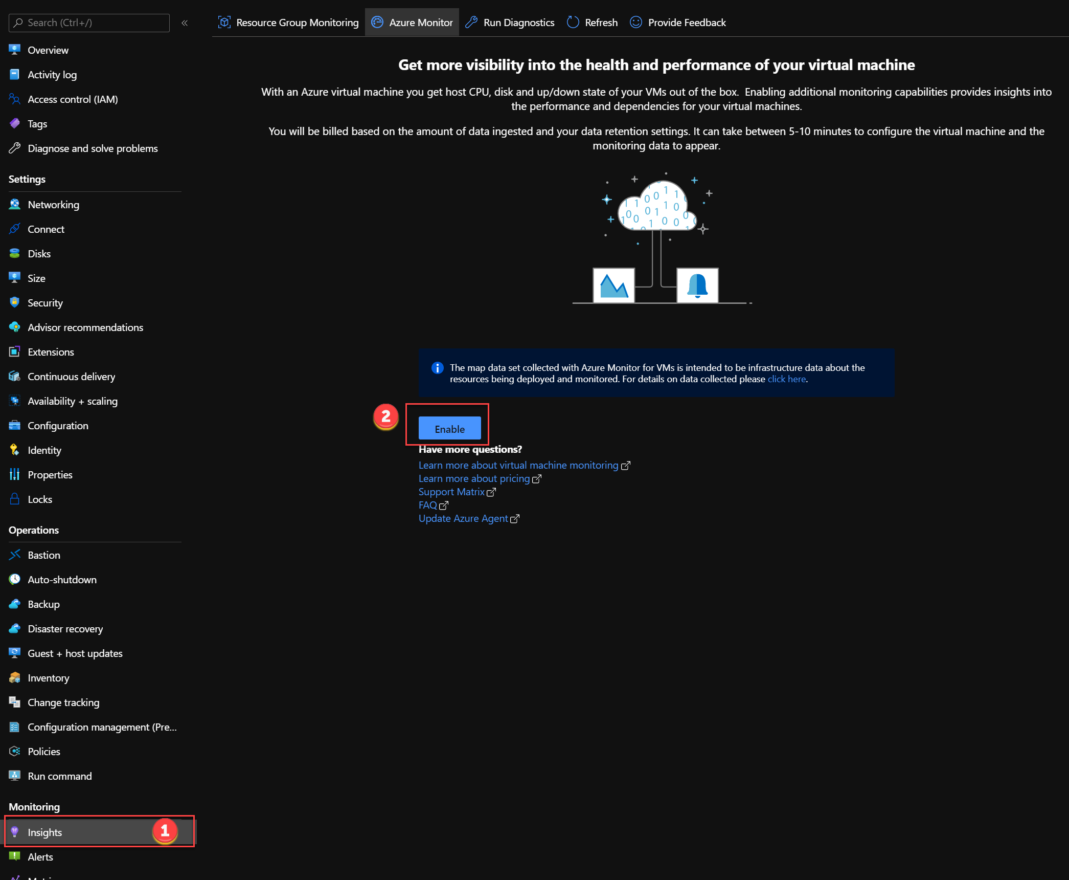Open Provide Feedback in toolbar
This screenshot has width=1069, height=880.
(x=678, y=22)
